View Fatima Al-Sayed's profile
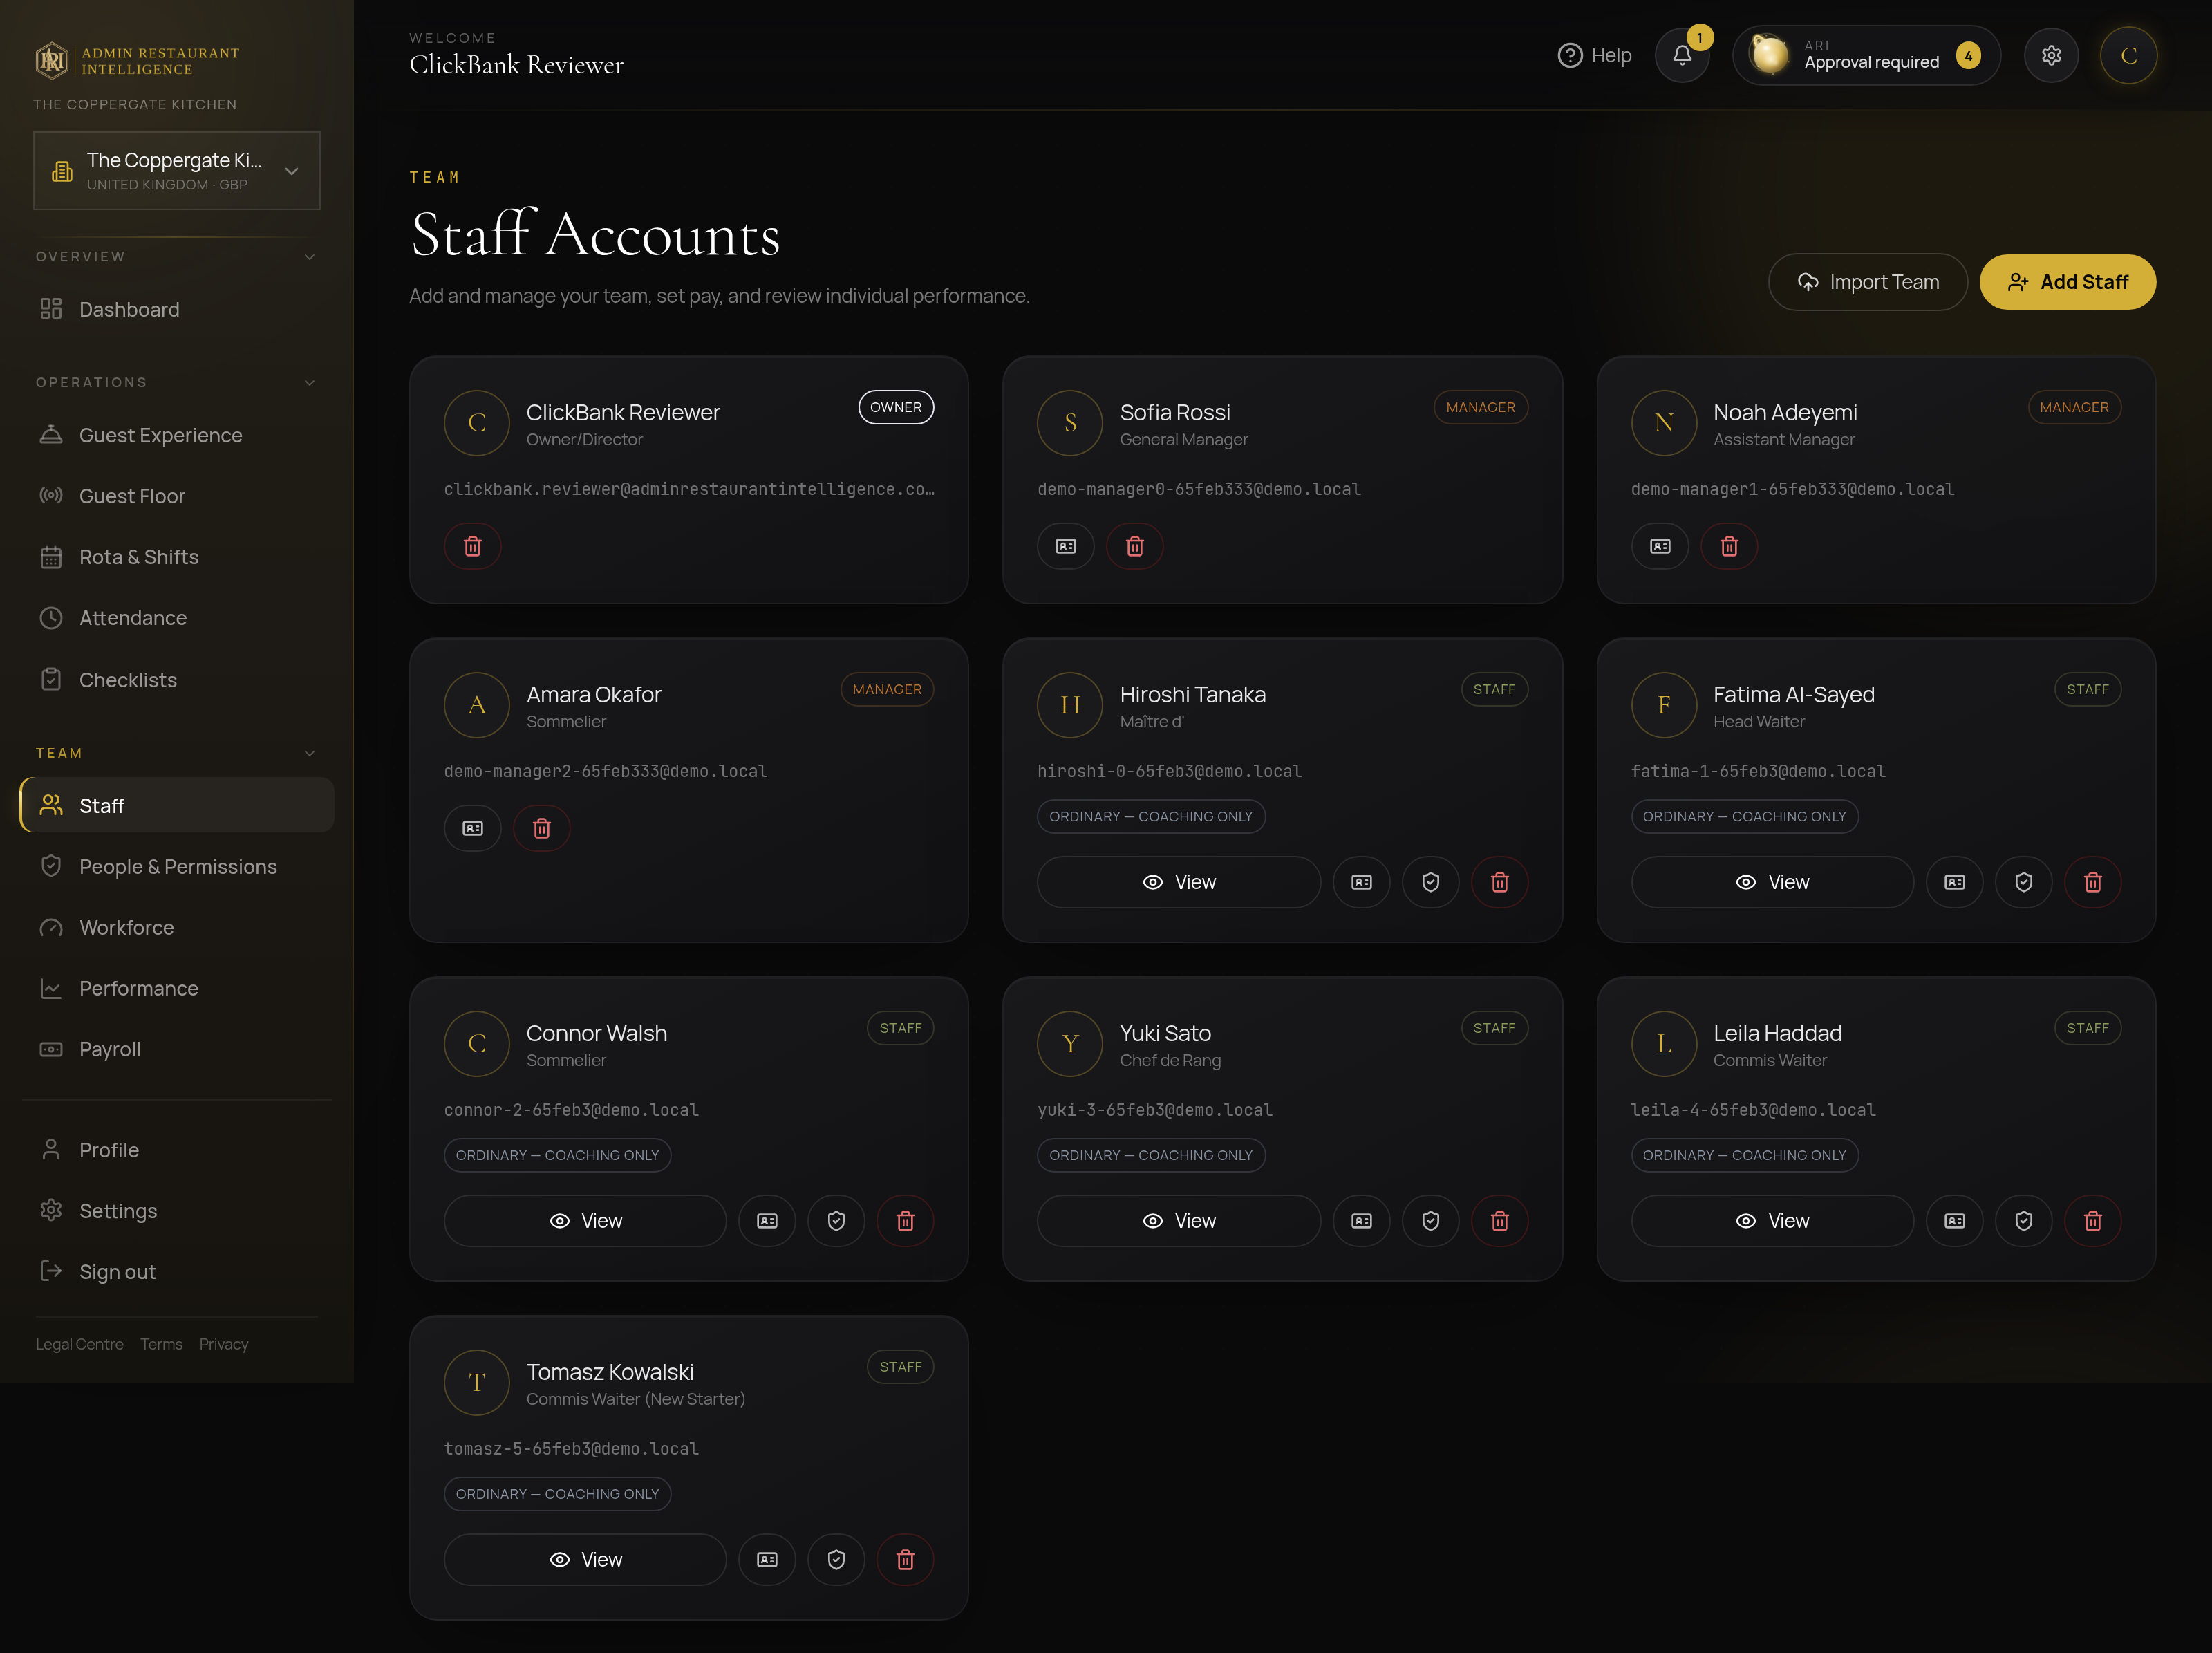 point(1772,882)
